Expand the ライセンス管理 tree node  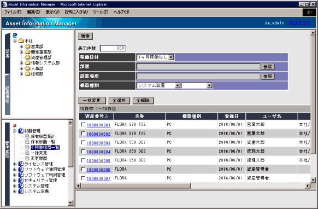coord(15,164)
